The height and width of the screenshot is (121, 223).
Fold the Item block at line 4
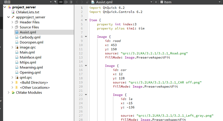[86, 20]
